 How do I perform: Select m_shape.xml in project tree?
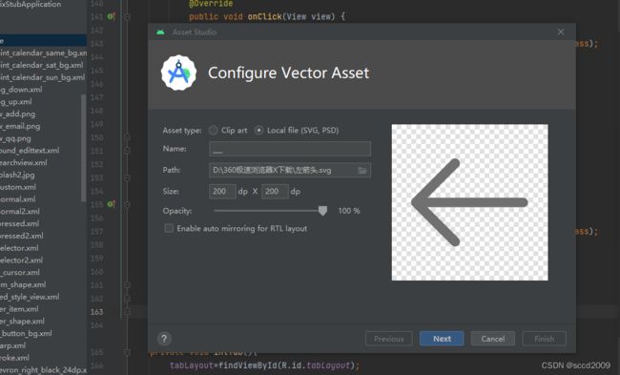pyautogui.click(x=23, y=284)
